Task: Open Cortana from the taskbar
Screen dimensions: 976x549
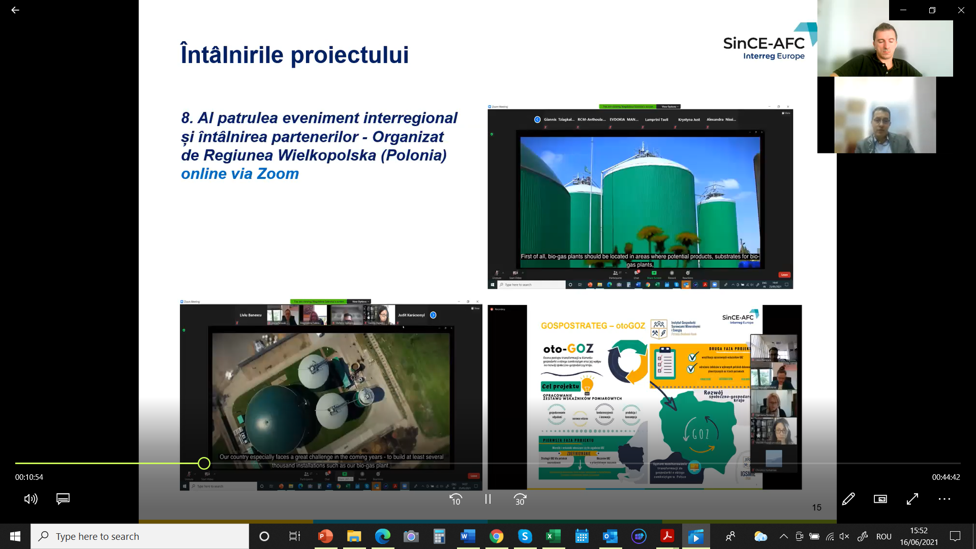Action: [x=264, y=536]
